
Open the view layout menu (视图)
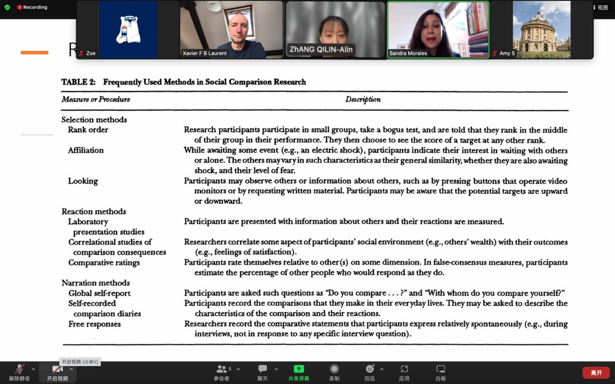pyautogui.click(x=602, y=7)
